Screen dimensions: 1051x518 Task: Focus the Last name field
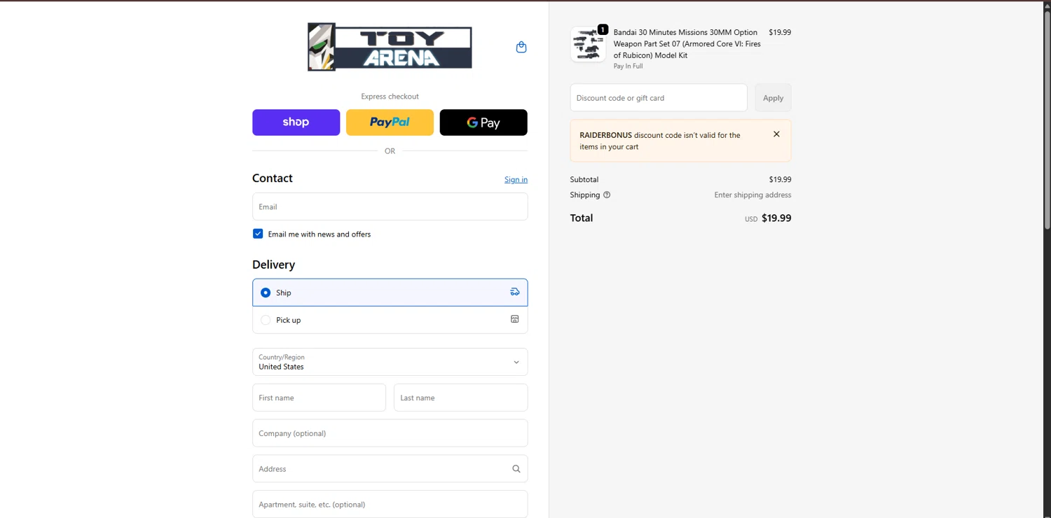[x=460, y=398]
